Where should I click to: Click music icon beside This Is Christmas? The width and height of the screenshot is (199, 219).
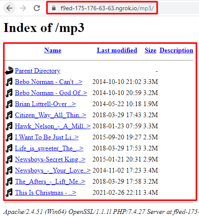[9, 193]
